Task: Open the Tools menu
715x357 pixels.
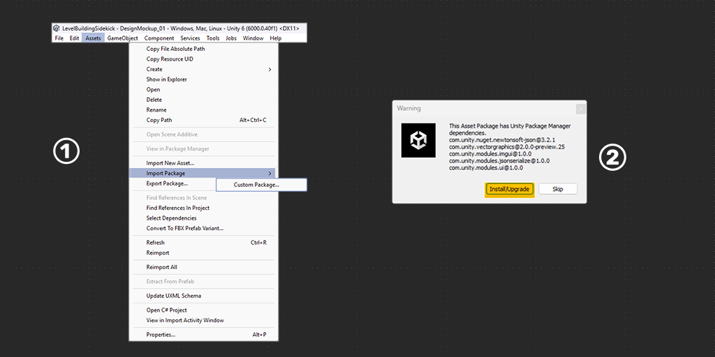Action: (213, 38)
